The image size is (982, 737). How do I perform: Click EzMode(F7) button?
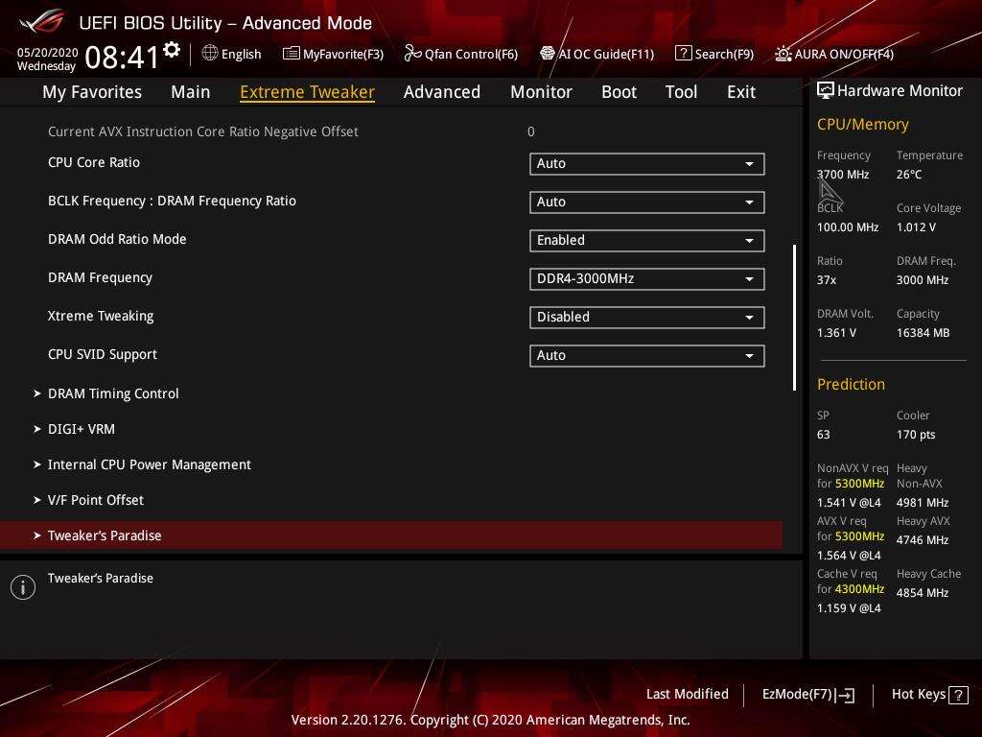807,695
